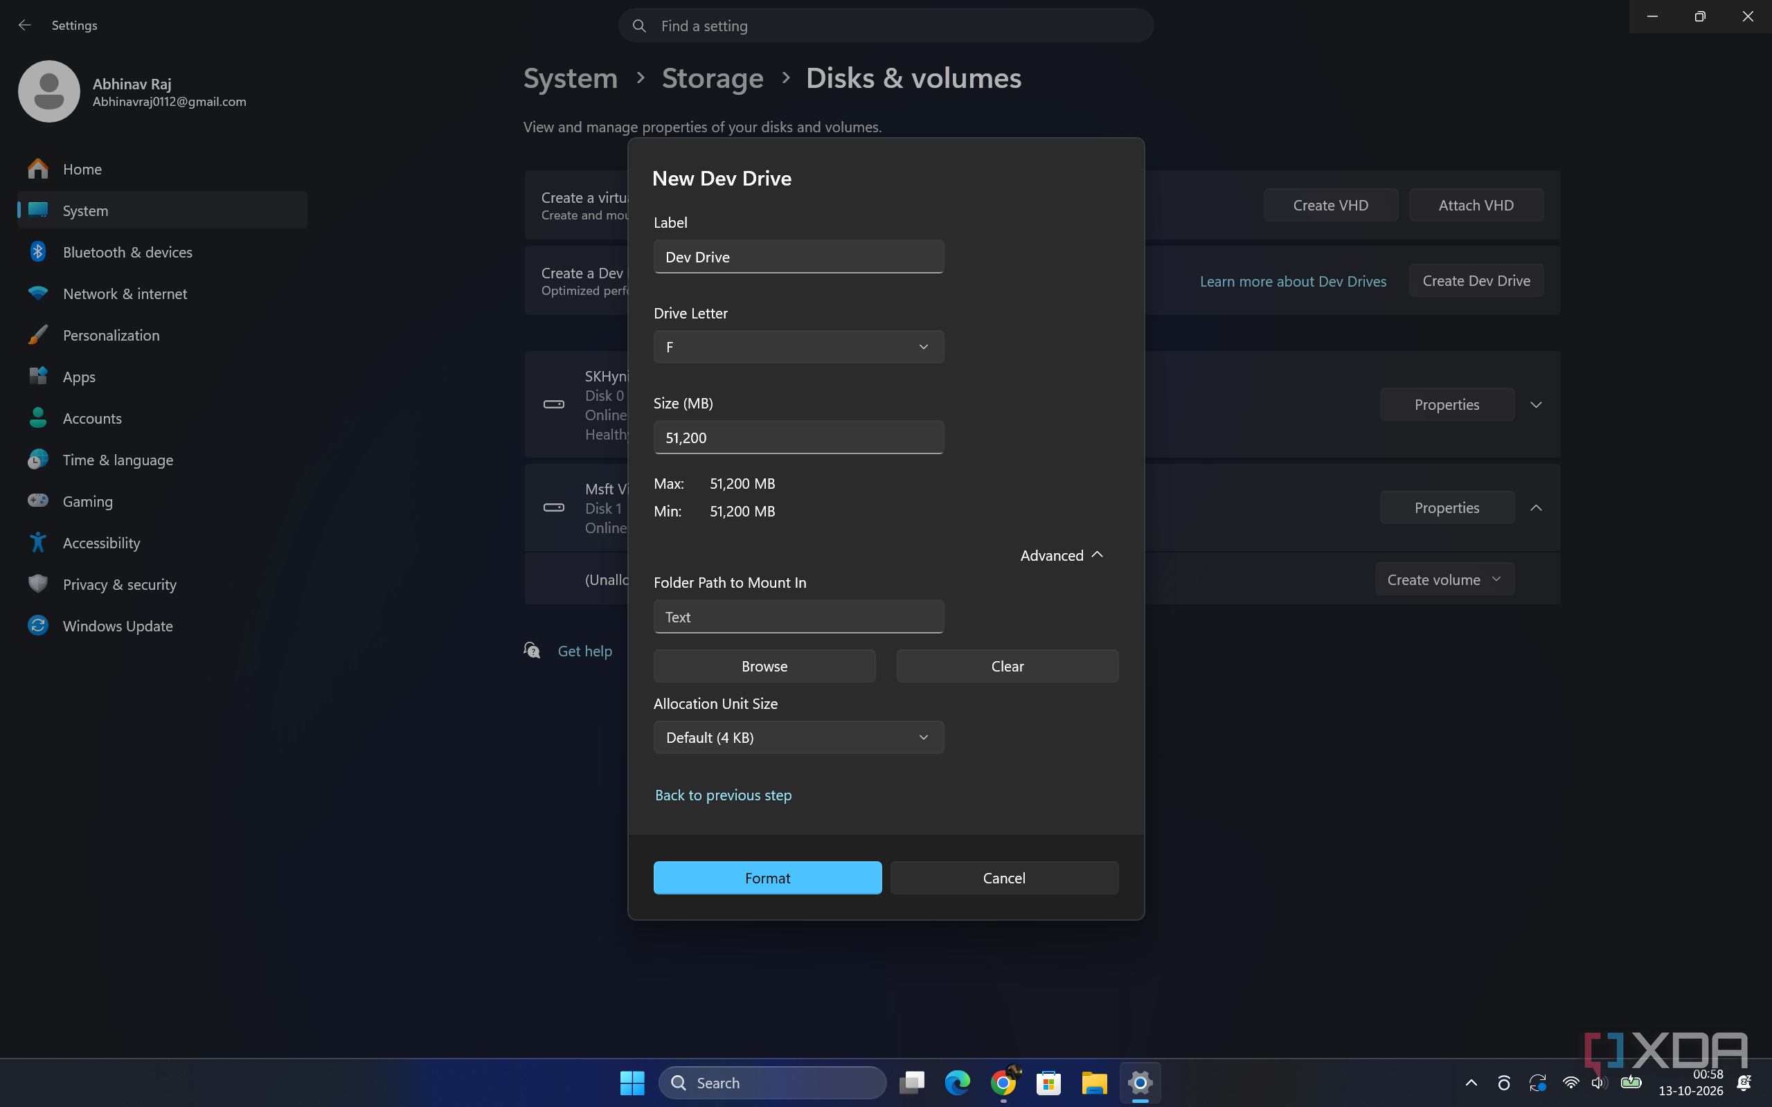Screen dimensions: 1772x1107
Task: Click the Disk 0 drive icon
Action: pos(553,404)
